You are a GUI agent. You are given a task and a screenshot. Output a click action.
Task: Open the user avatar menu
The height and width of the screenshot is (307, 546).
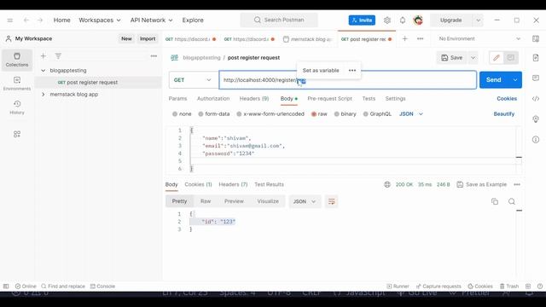pyautogui.click(x=418, y=20)
